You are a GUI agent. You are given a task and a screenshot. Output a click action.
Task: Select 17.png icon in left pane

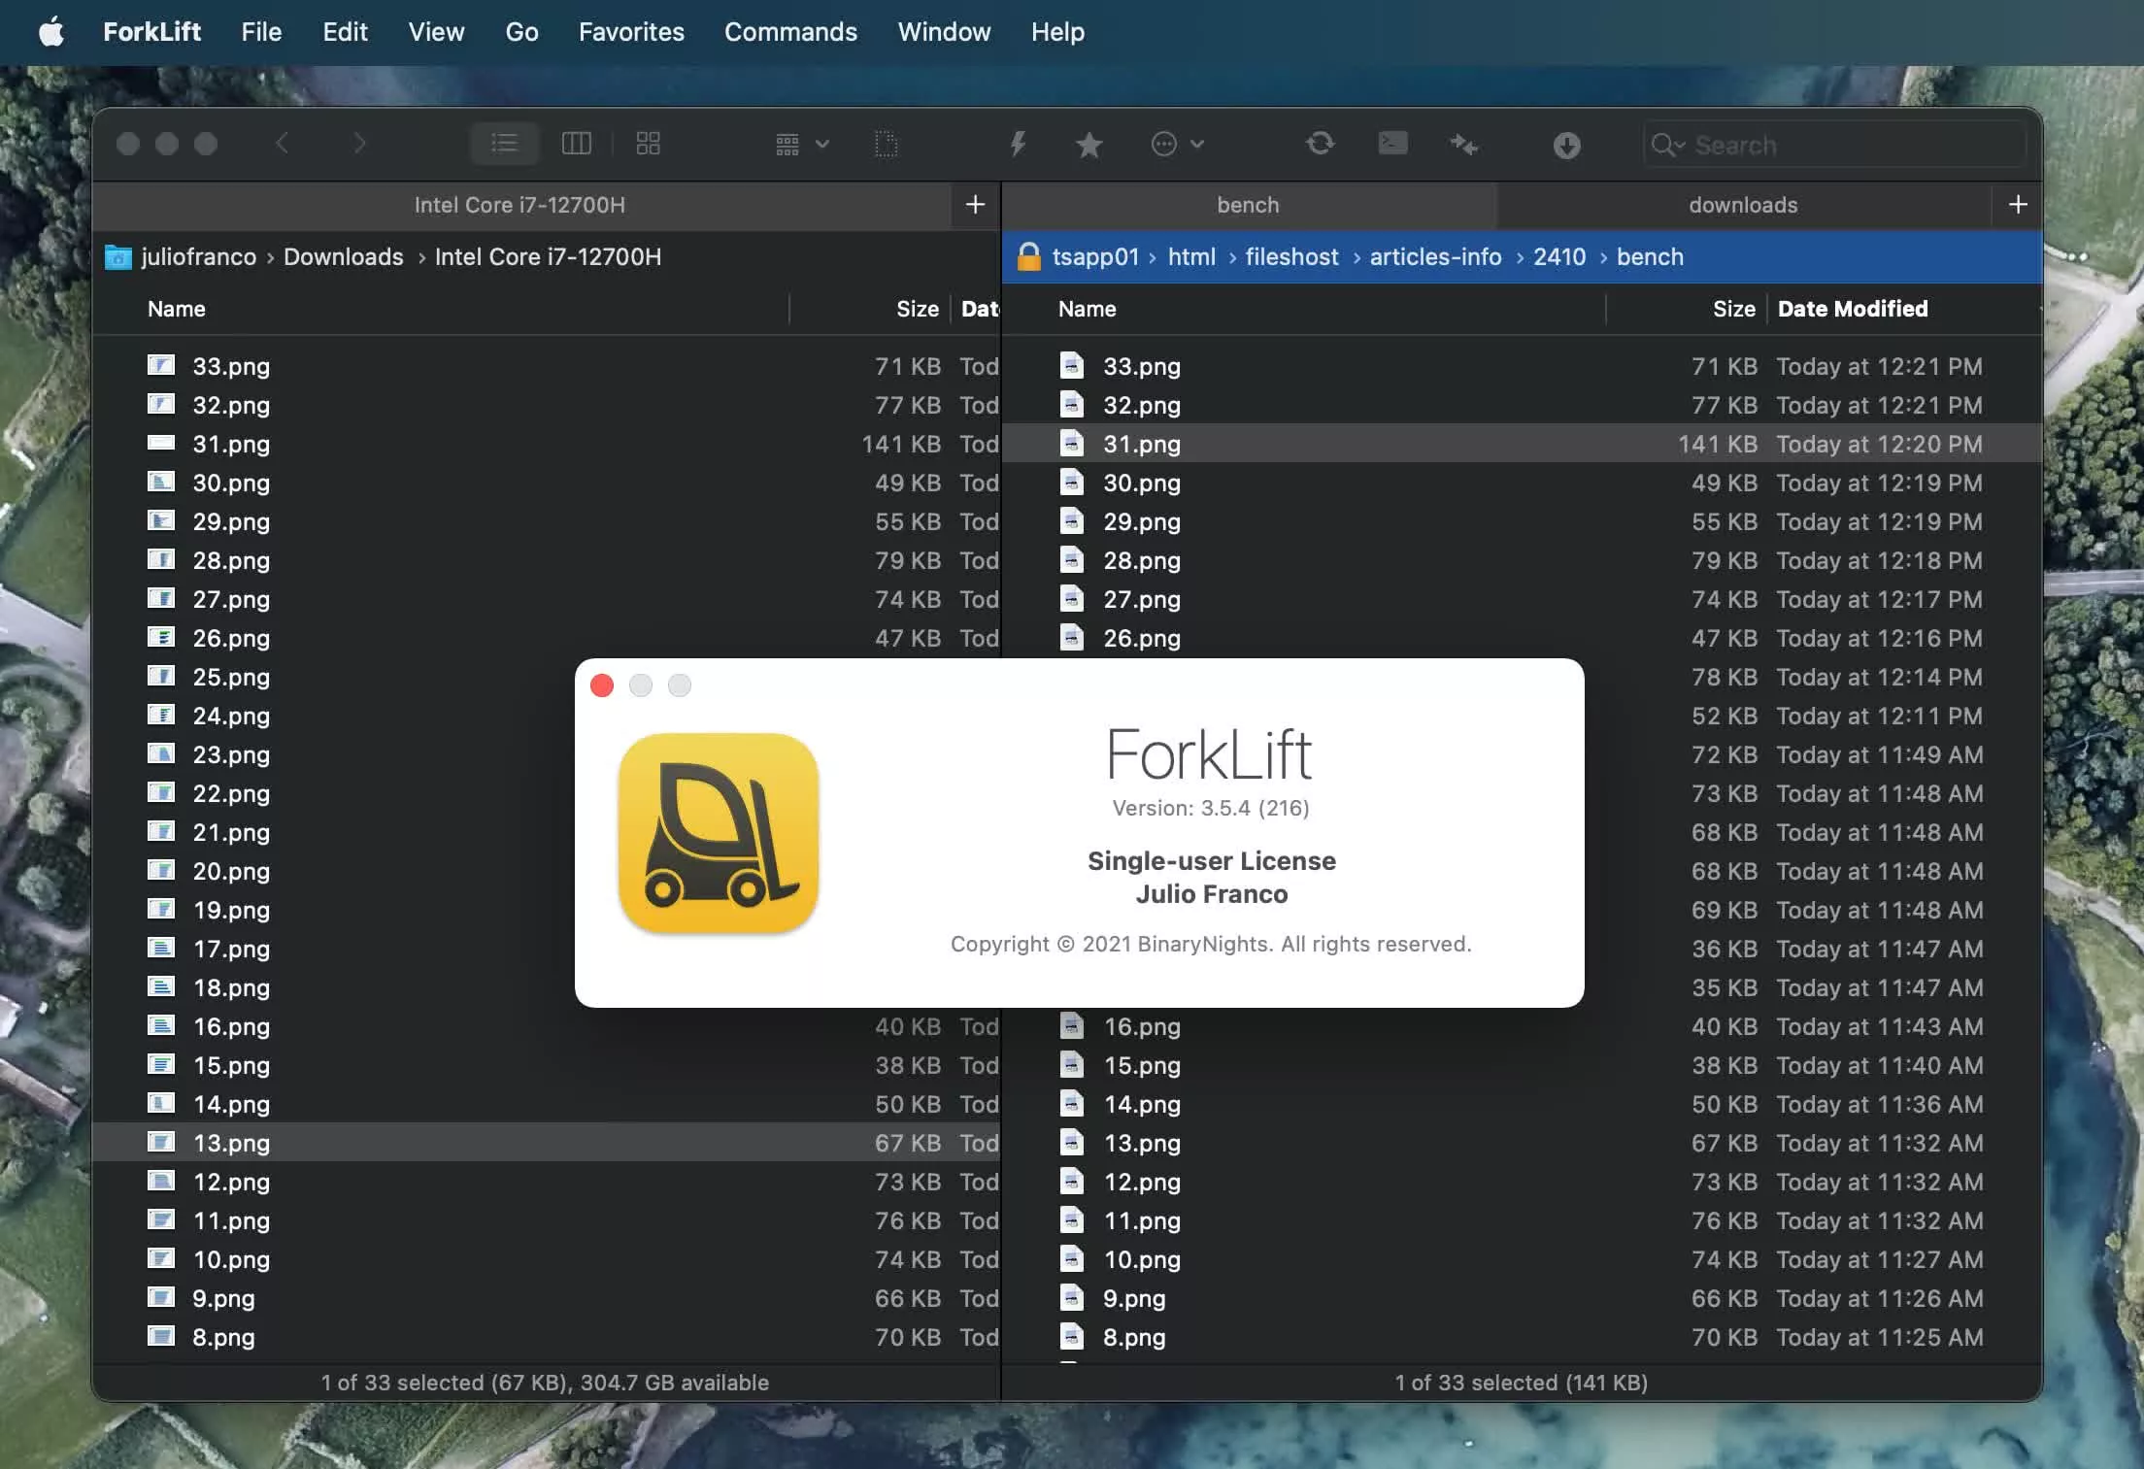[x=160, y=949]
